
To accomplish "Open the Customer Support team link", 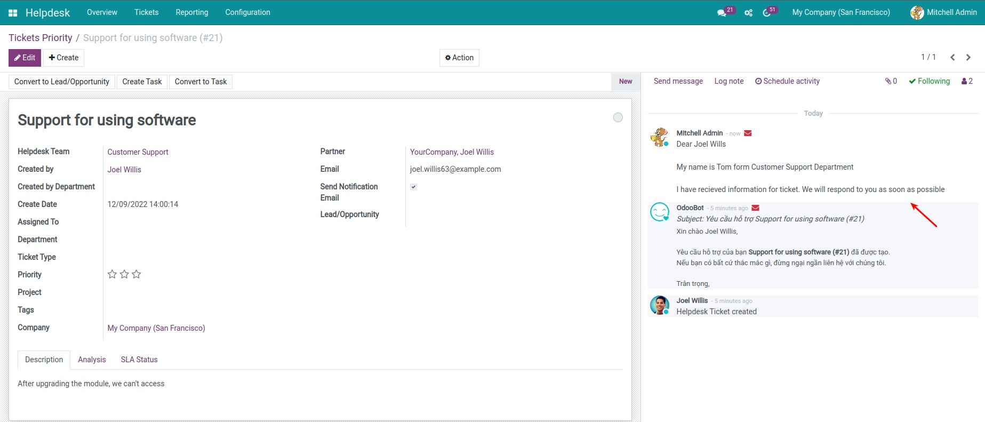I will tap(138, 152).
